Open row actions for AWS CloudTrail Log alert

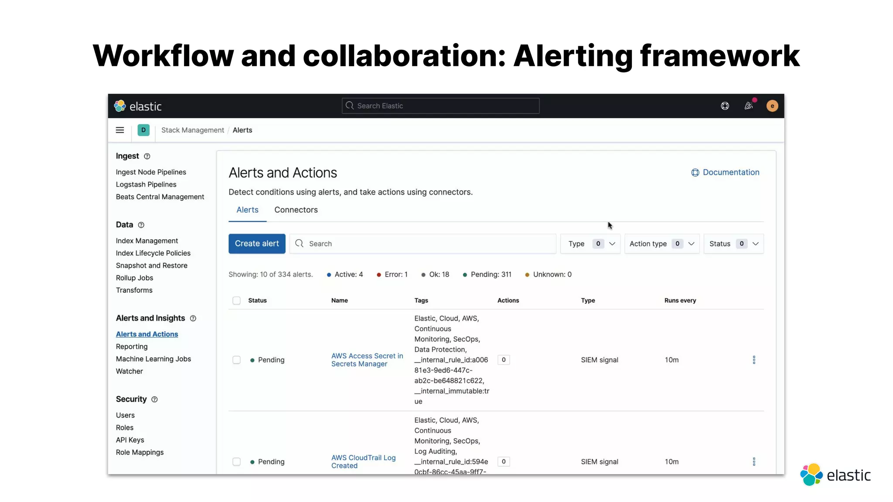coord(754,461)
